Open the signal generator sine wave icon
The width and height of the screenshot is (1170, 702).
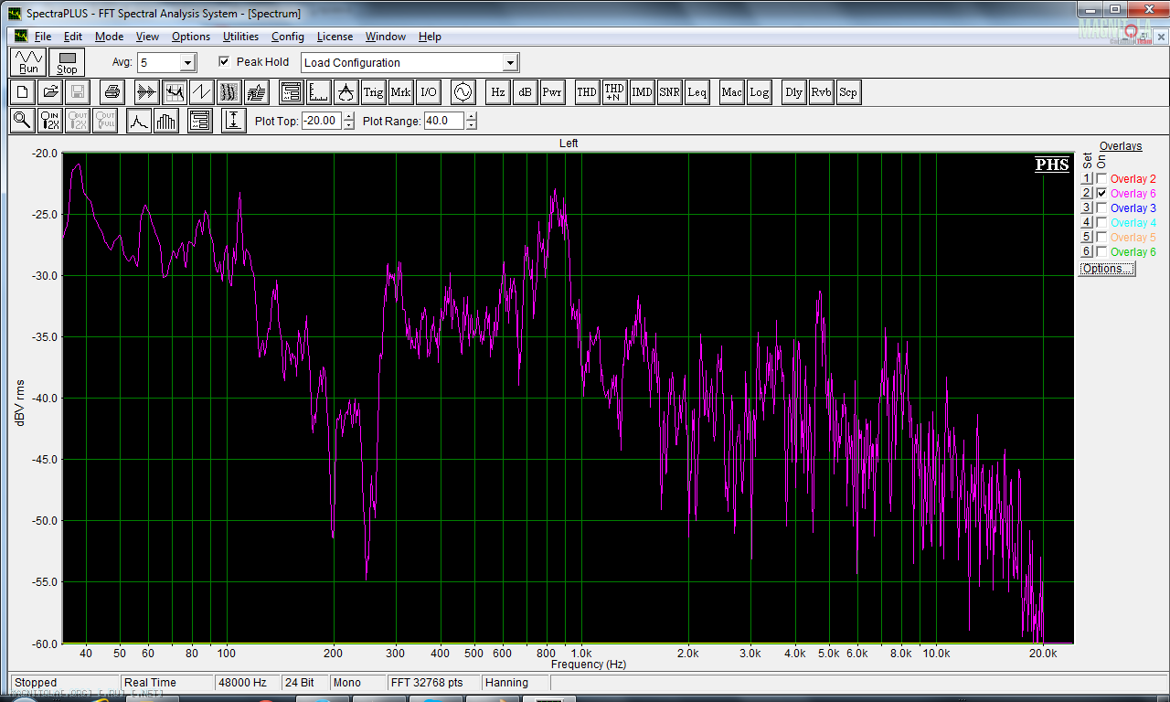[x=462, y=92]
